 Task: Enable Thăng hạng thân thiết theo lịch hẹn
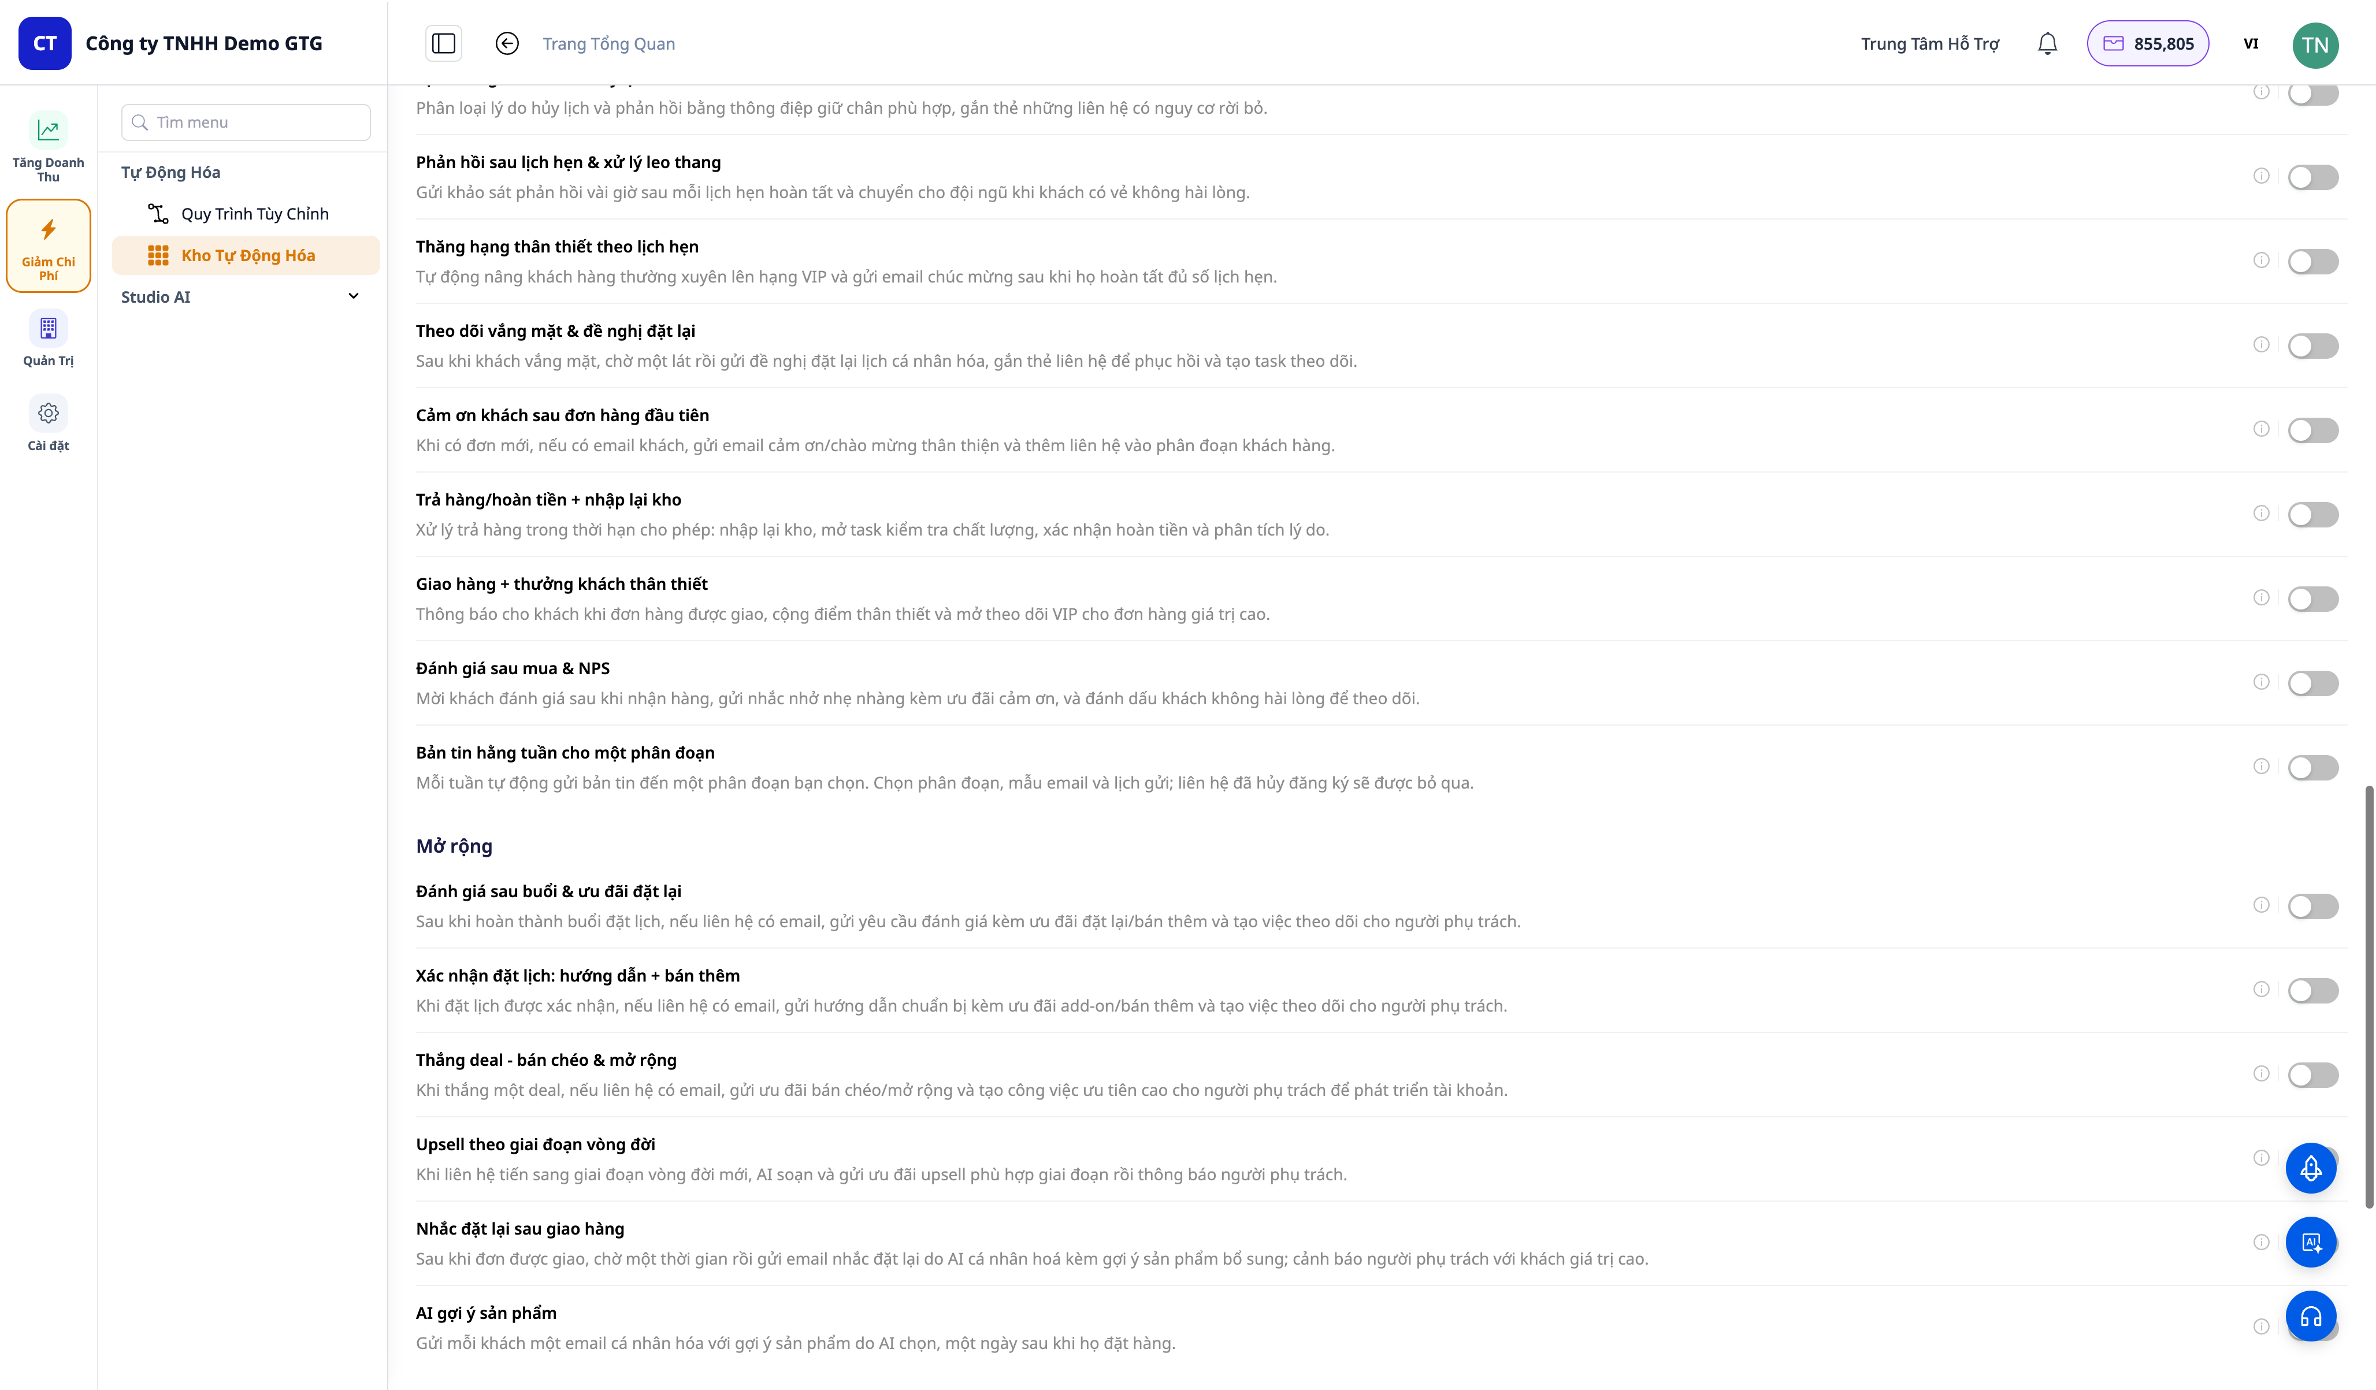2313,261
